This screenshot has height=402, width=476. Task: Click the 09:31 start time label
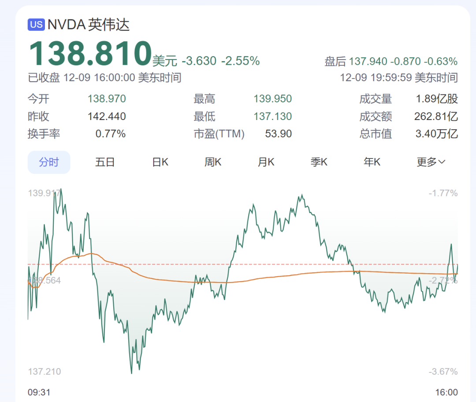39,392
